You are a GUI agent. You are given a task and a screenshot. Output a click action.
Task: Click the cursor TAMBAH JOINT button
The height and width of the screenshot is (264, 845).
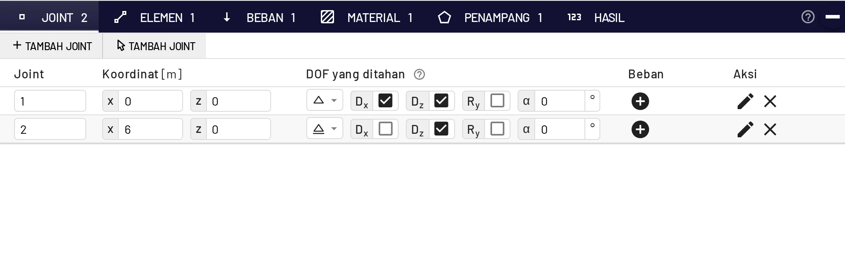tap(154, 46)
